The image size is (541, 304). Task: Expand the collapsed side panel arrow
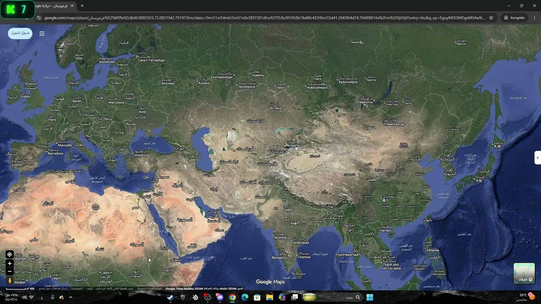(538, 157)
